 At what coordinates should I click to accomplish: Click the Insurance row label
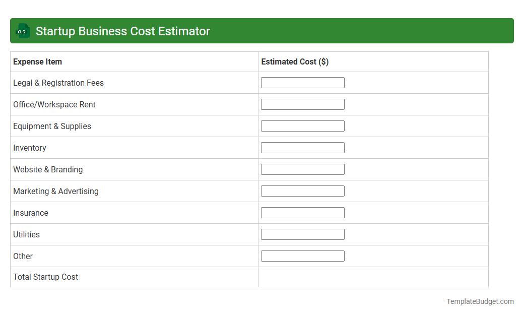[x=31, y=213]
